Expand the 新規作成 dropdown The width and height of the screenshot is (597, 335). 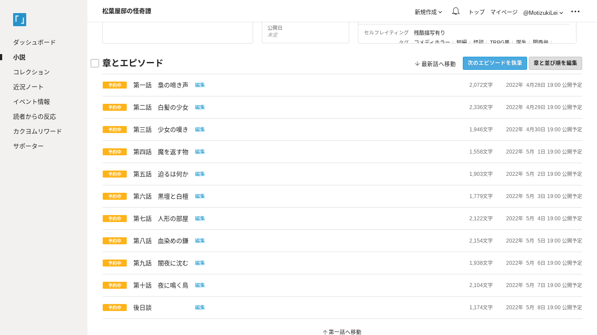pyautogui.click(x=428, y=12)
